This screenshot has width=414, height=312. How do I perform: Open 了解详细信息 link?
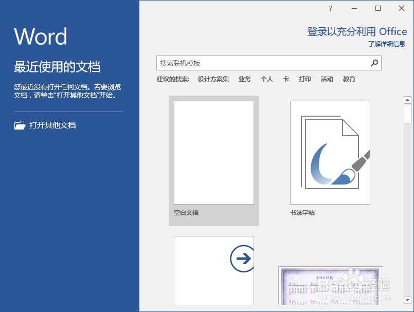(387, 44)
